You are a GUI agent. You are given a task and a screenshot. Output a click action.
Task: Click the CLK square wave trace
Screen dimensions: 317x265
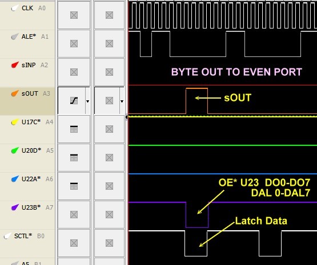(223, 15)
